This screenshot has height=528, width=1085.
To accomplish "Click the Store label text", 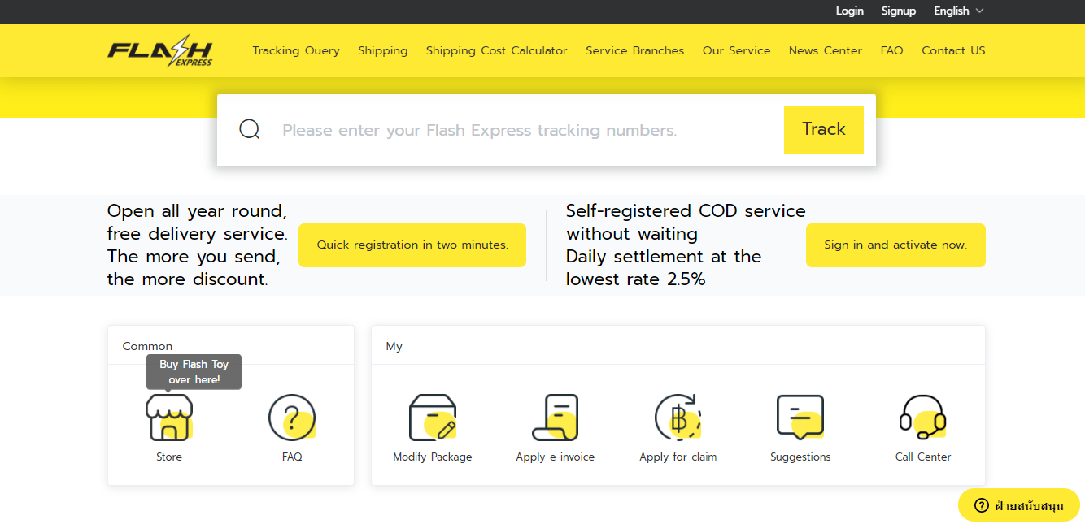I will (x=169, y=457).
